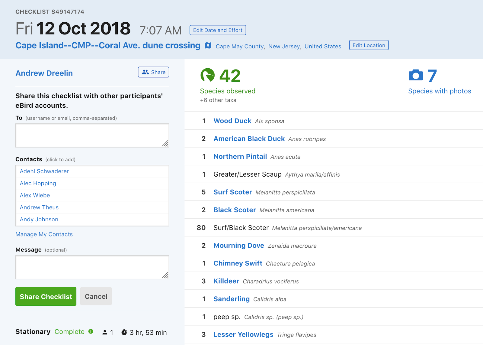The height and width of the screenshot is (345, 483).
Task: Click the peep sp. entry text
Action: [x=227, y=317]
